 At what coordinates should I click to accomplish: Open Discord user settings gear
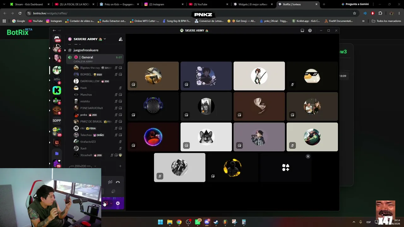pos(118,203)
